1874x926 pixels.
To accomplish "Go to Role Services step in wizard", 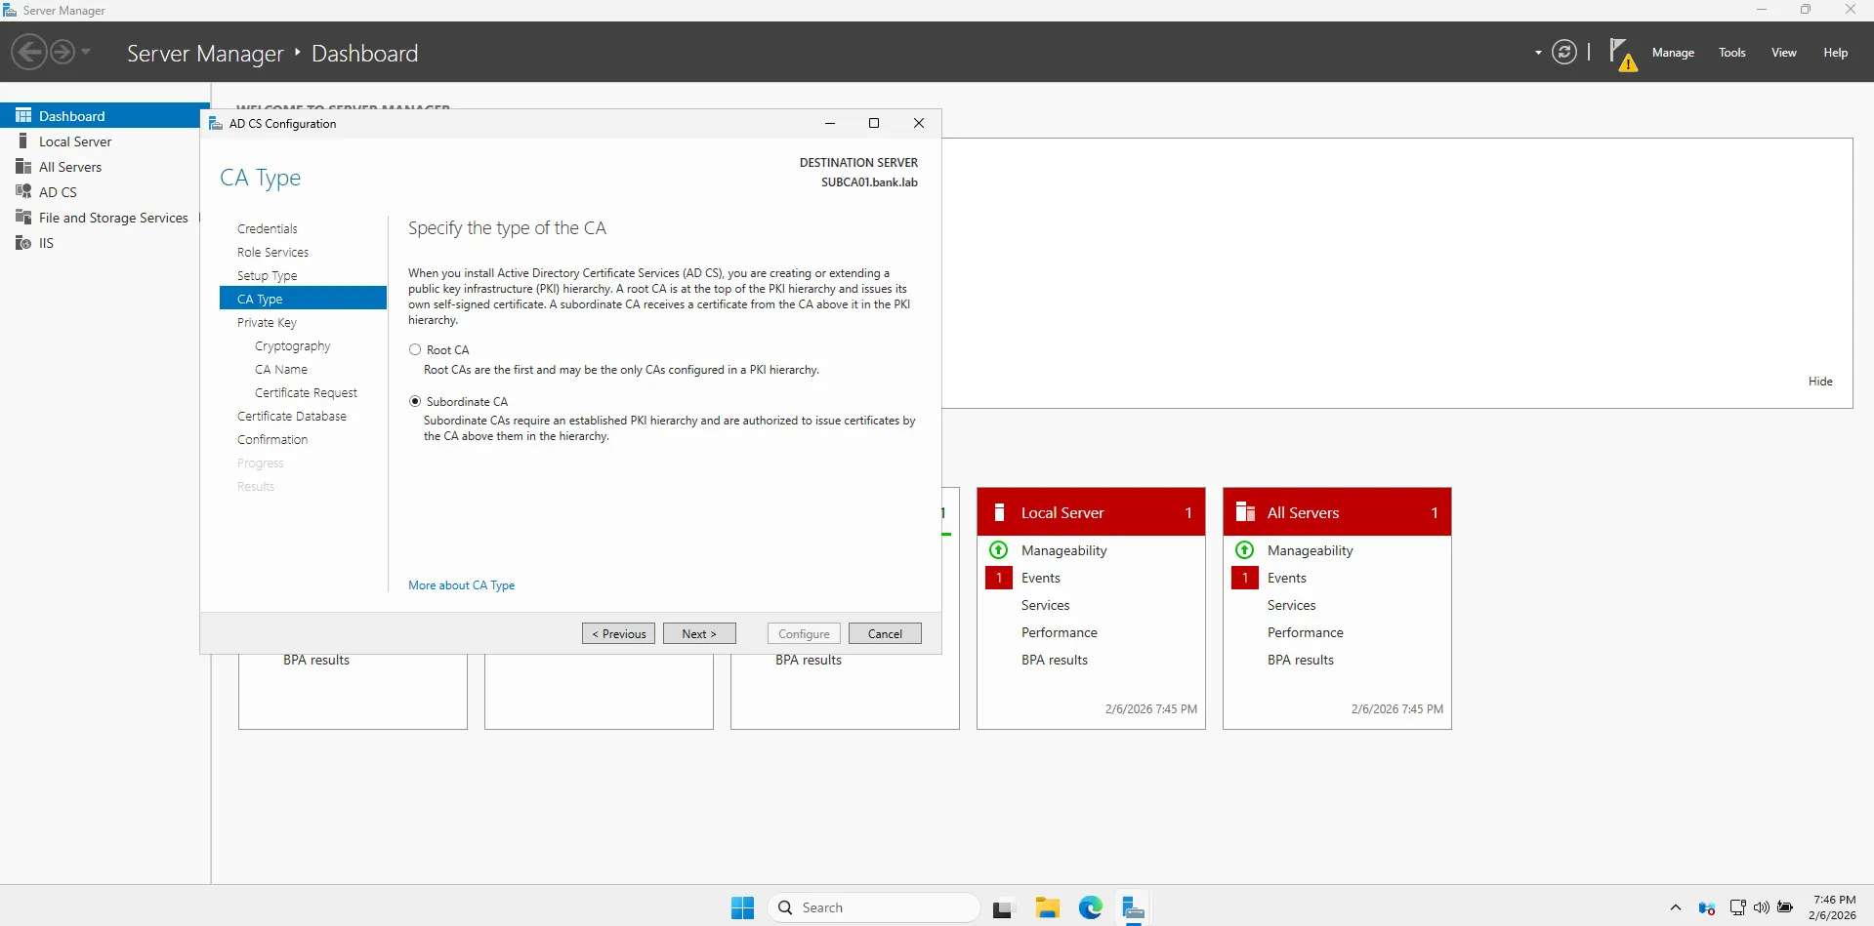I will pos(272,252).
